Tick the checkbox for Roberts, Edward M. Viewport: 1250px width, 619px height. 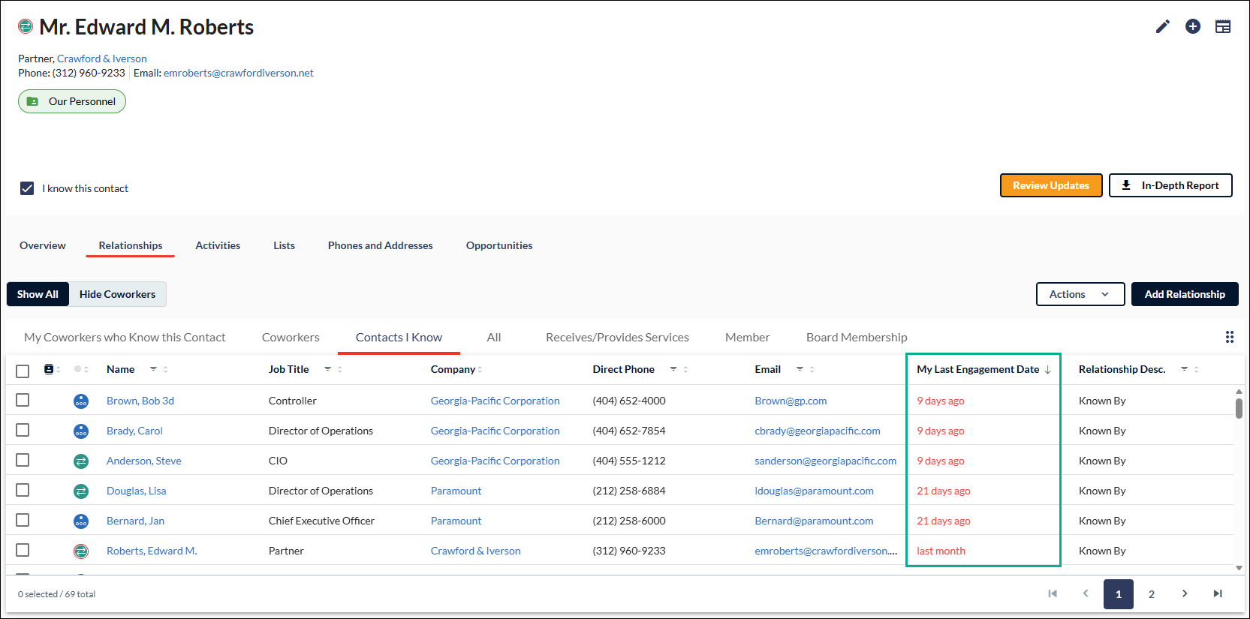click(23, 550)
